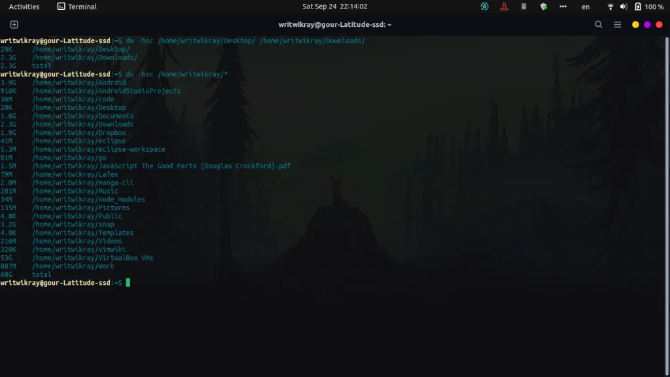Click the red close window button
Screen dimensions: 670x377
(x=659, y=24)
